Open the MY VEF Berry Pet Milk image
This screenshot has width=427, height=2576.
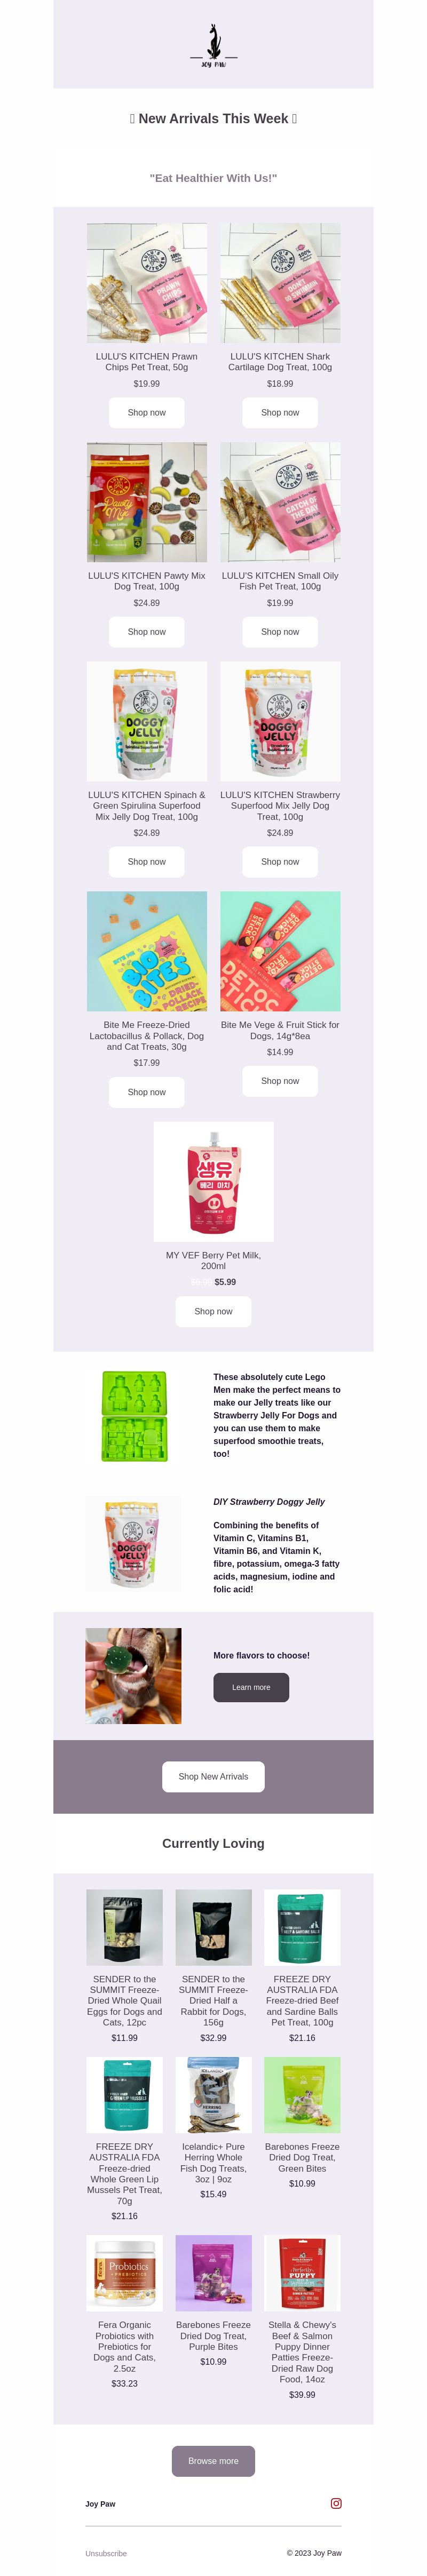(213, 1181)
